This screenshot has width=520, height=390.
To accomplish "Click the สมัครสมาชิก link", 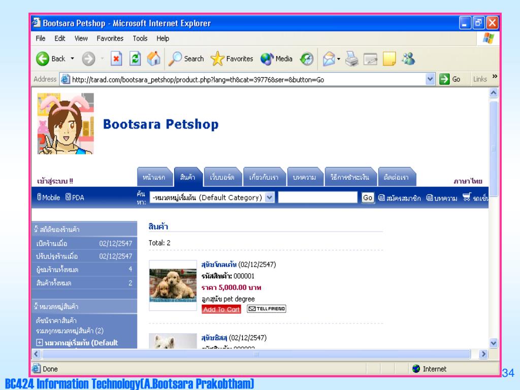I will click(400, 198).
